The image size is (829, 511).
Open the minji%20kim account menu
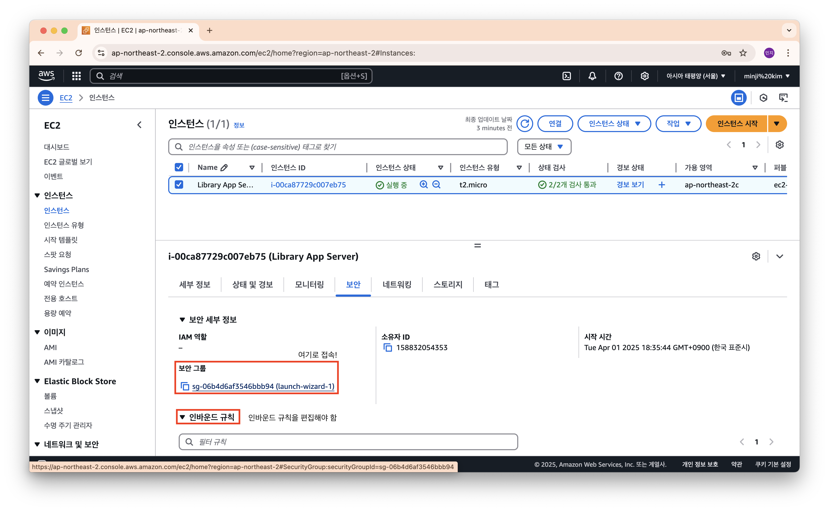tap(766, 76)
